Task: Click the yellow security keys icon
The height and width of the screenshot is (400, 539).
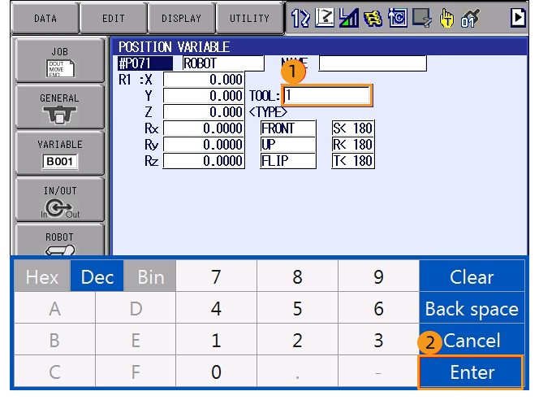Action: pos(373,18)
